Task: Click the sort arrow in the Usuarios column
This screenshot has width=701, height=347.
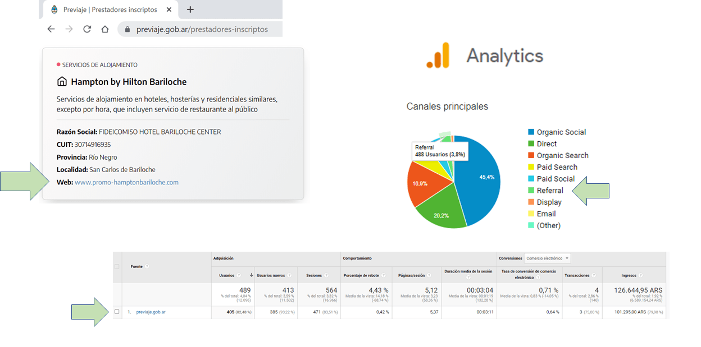Action: coord(251,275)
